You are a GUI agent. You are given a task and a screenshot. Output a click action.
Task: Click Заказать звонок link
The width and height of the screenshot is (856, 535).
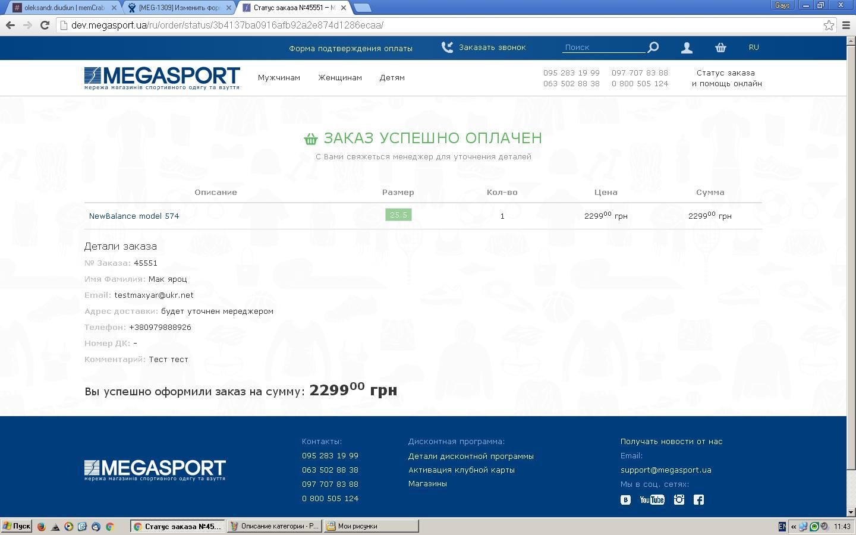click(492, 48)
